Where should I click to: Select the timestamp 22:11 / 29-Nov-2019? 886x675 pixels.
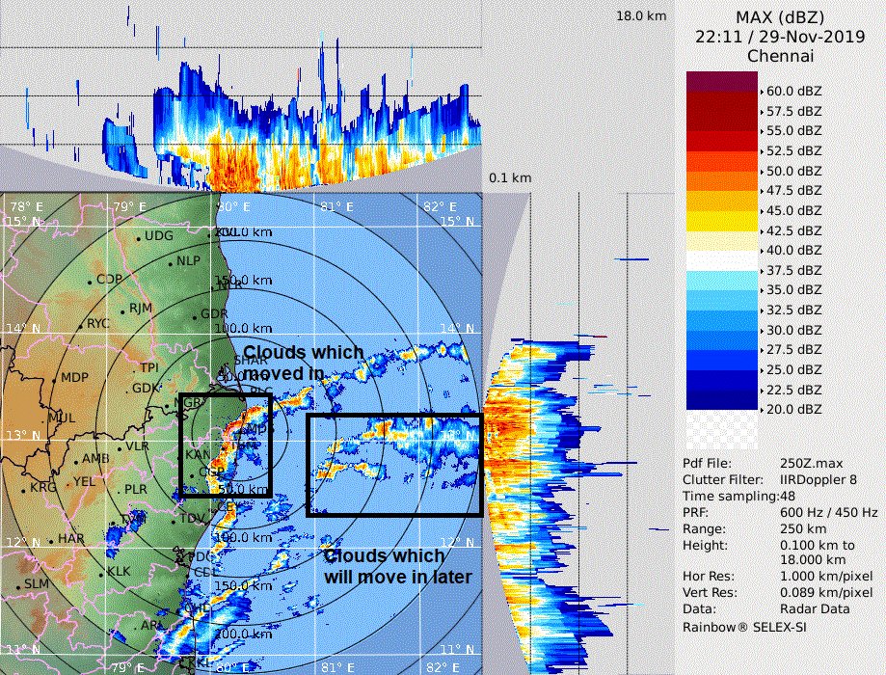click(780, 37)
